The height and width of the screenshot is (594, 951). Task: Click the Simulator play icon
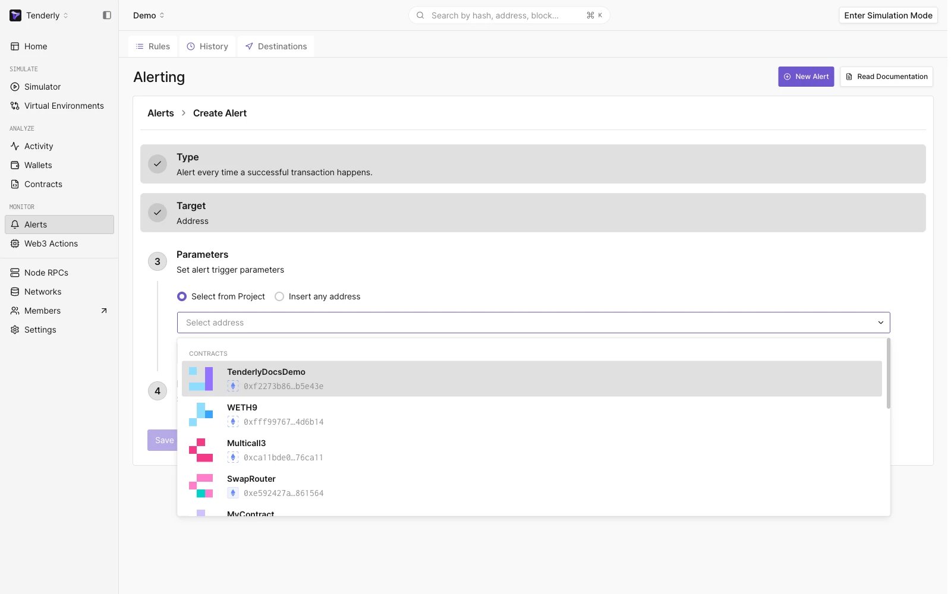(x=15, y=87)
